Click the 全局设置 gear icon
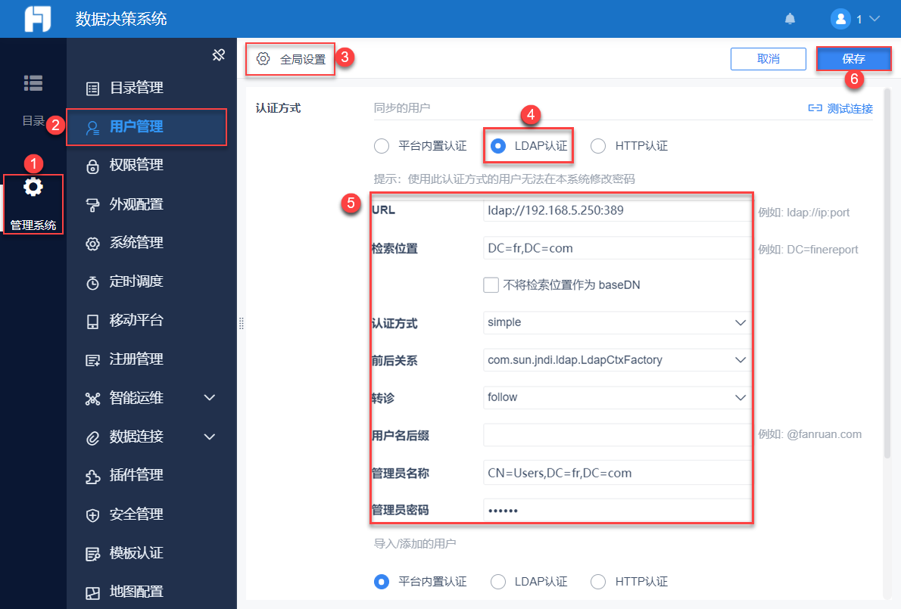This screenshot has width=901, height=609. (263, 58)
